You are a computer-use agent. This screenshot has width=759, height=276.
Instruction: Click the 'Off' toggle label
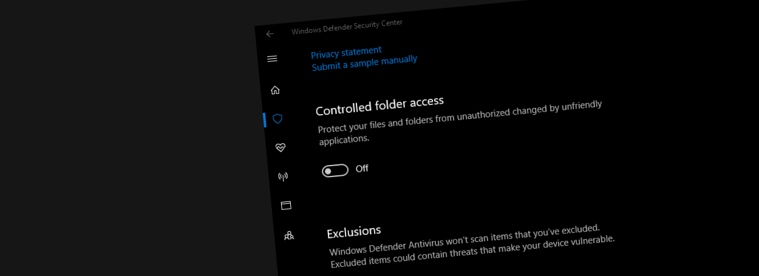pyautogui.click(x=362, y=169)
